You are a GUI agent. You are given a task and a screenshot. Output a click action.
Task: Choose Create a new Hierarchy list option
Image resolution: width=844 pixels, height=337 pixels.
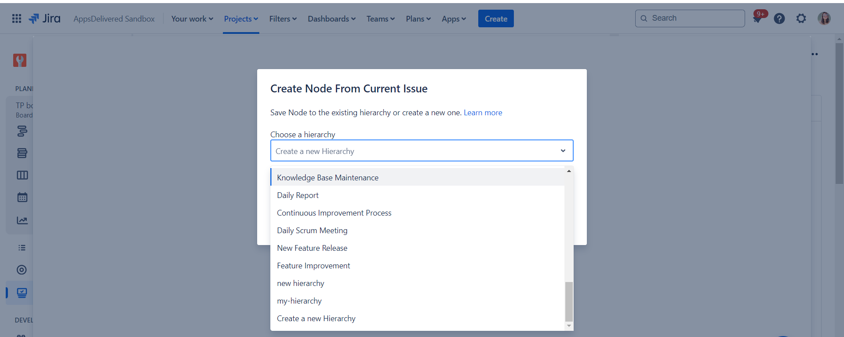point(316,319)
